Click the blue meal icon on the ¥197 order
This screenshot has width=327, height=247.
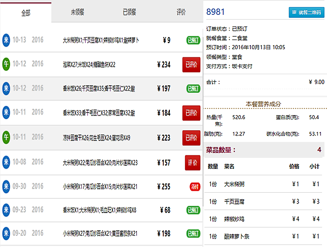point(6,89)
